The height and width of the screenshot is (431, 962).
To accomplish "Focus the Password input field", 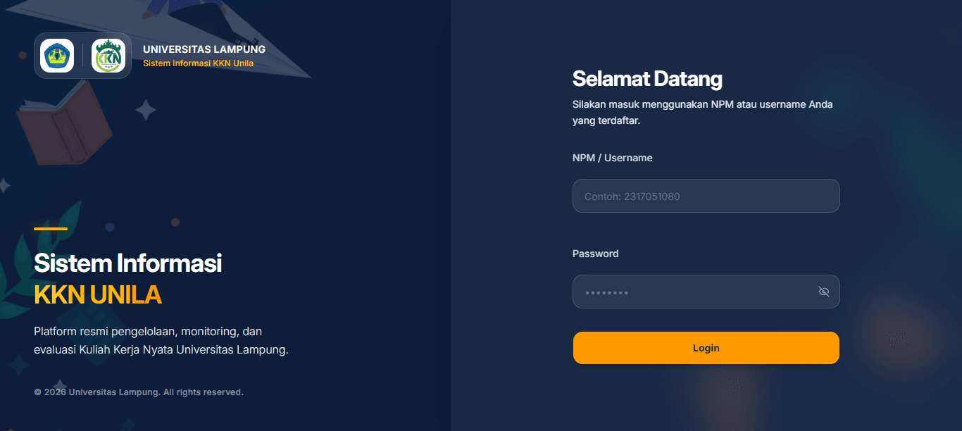I will [706, 292].
